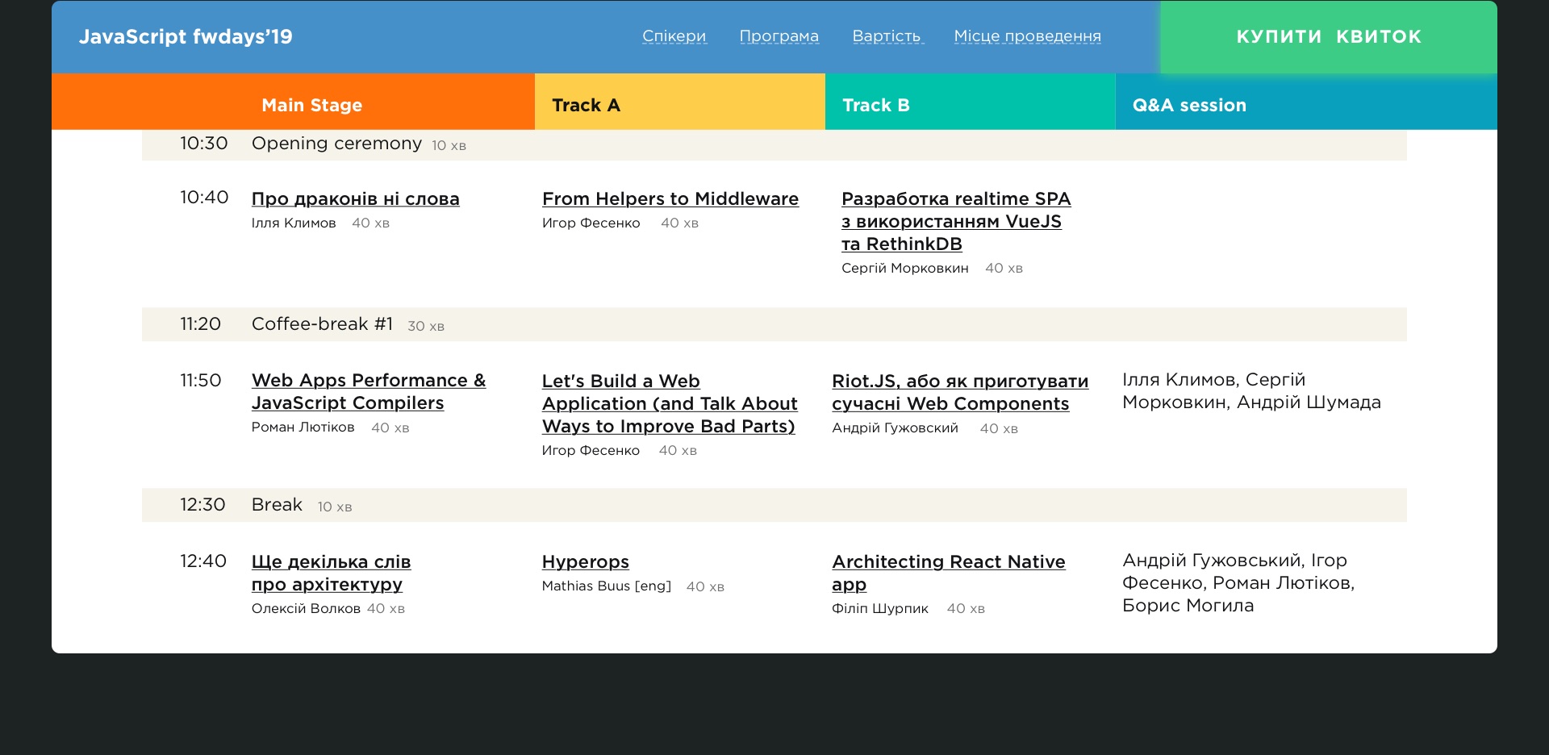This screenshot has width=1549, height=755.
Task: Click the Coffee-break #1 row text
Action: point(322,324)
